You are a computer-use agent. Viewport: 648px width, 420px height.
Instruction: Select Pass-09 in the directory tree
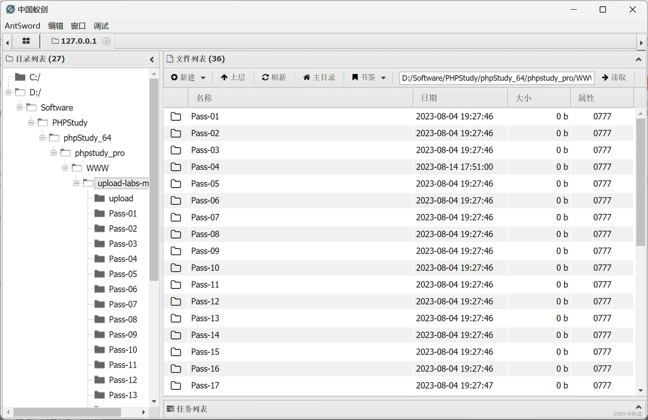(x=123, y=334)
